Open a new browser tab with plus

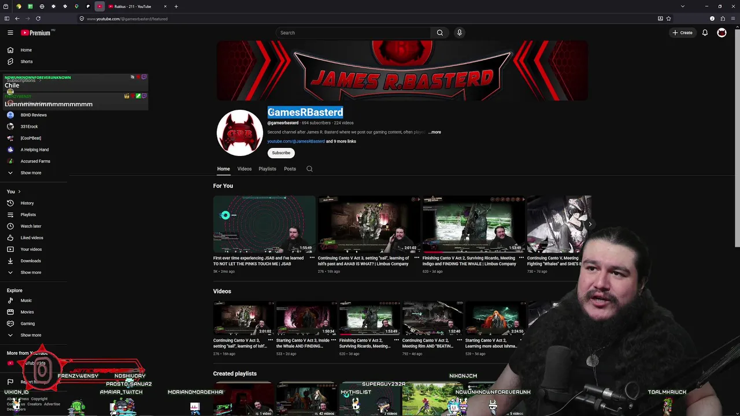pyautogui.click(x=176, y=6)
